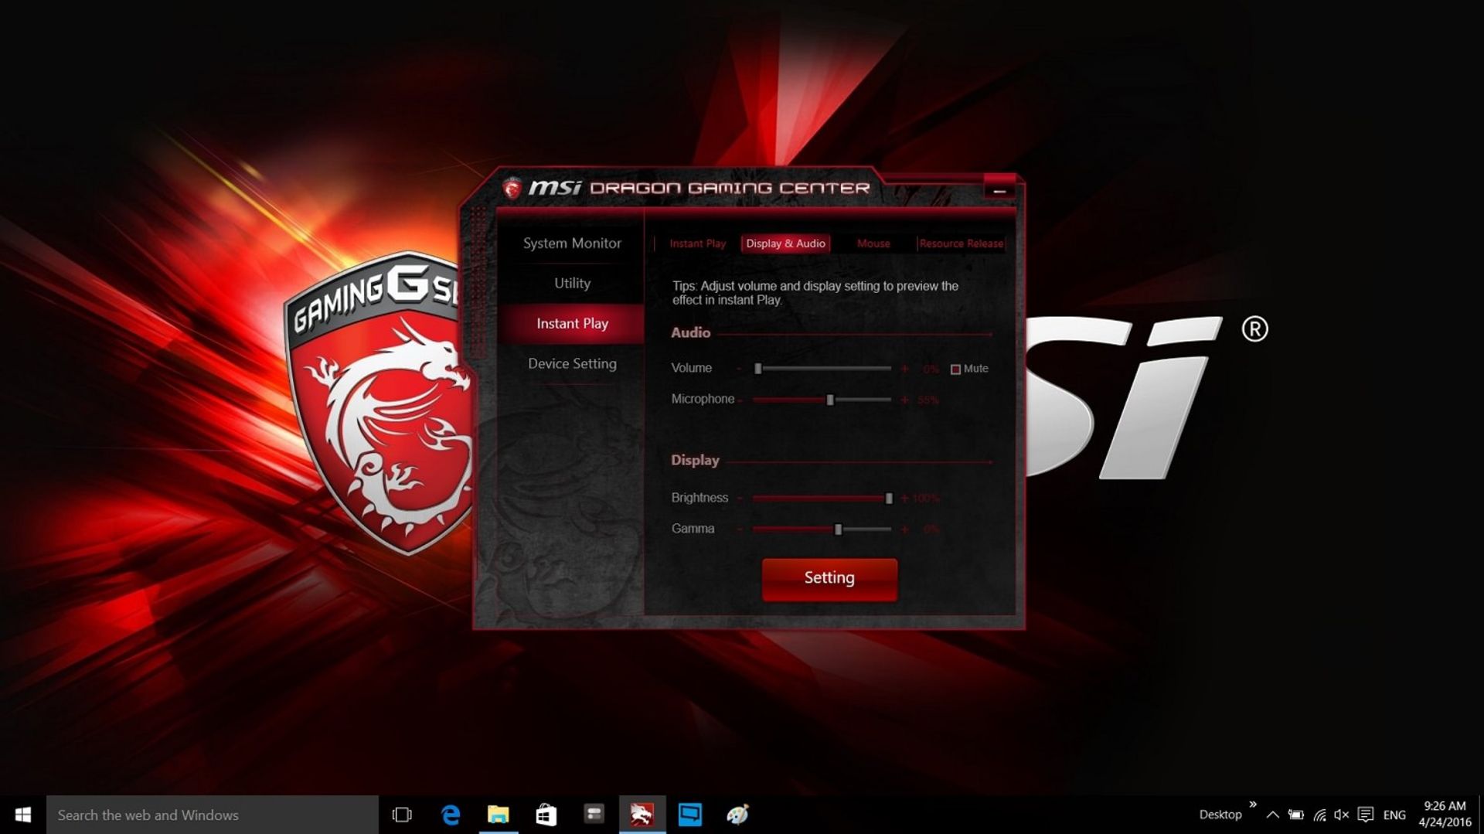Expand the Desktop toolbar chevron
Image resolution: width=1484 pixels, height=834 pixels.
click(x=1253, y=805)
